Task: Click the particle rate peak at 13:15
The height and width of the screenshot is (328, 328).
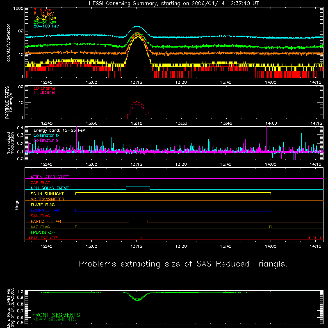Action: pyautogui.click(x=137, y=102)
